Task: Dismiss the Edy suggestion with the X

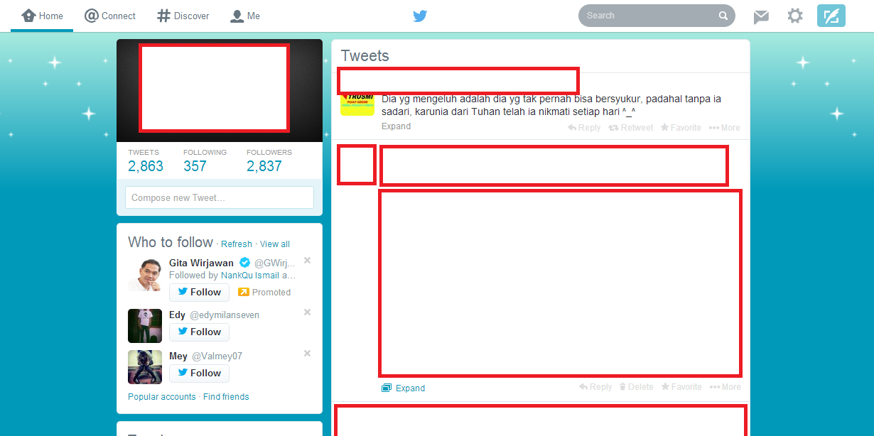Action: [x=307, y=312]
